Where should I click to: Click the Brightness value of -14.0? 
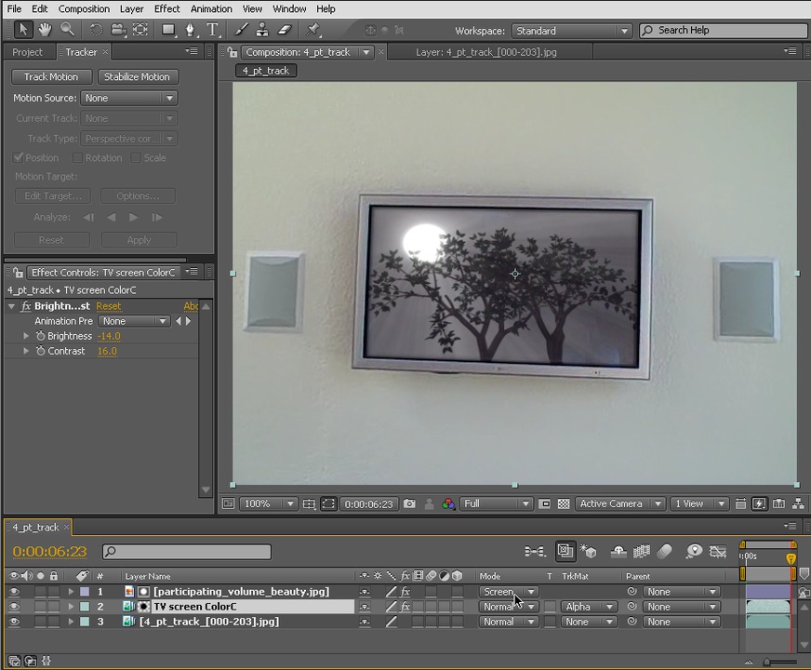click(109, 336)
